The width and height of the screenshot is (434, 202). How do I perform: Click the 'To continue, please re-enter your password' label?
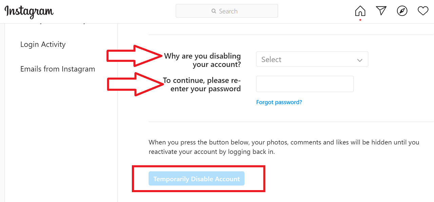pyautogui.click(x=202, y=85)
